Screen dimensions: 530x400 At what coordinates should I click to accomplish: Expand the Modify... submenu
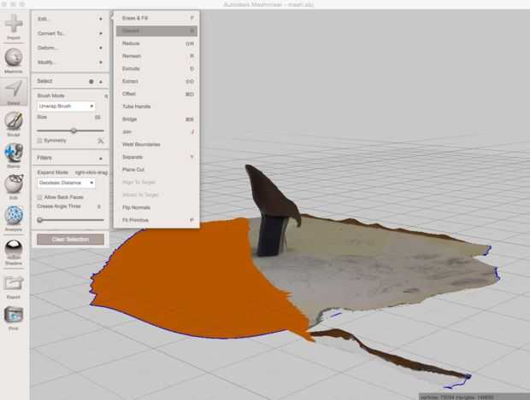pyautogui.click(x=70, y=62)
